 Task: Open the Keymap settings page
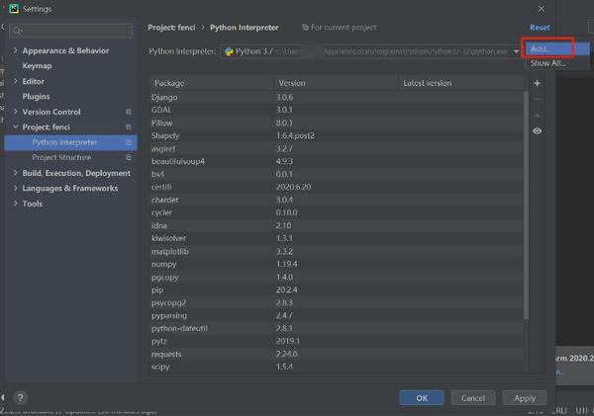[37, 66]
